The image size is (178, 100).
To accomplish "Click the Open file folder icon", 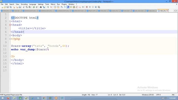I will [5, 7].
